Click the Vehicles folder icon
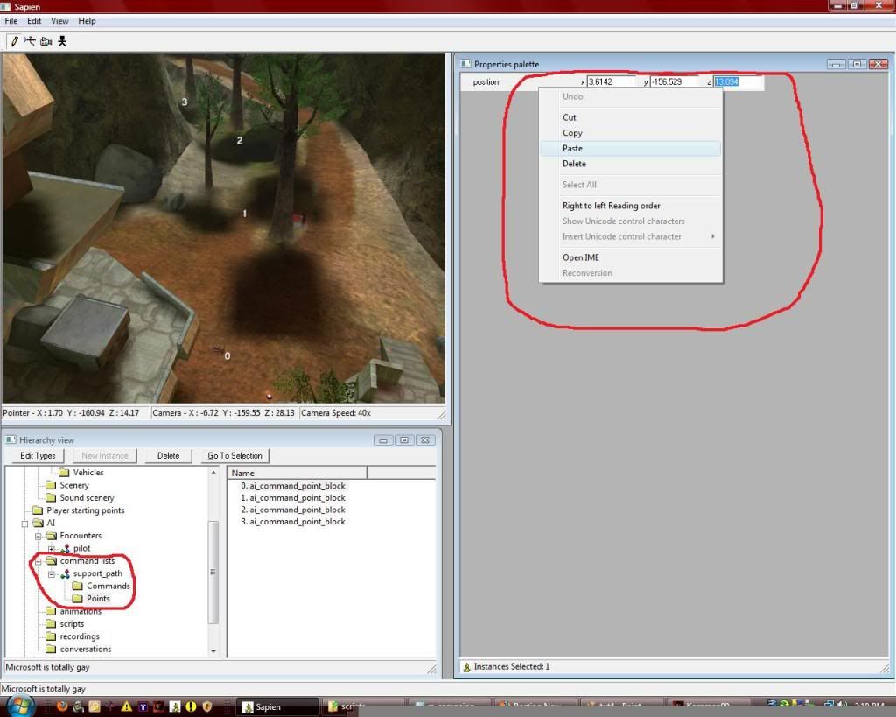This screenshot has height=717, width=896. coord(65,472)
